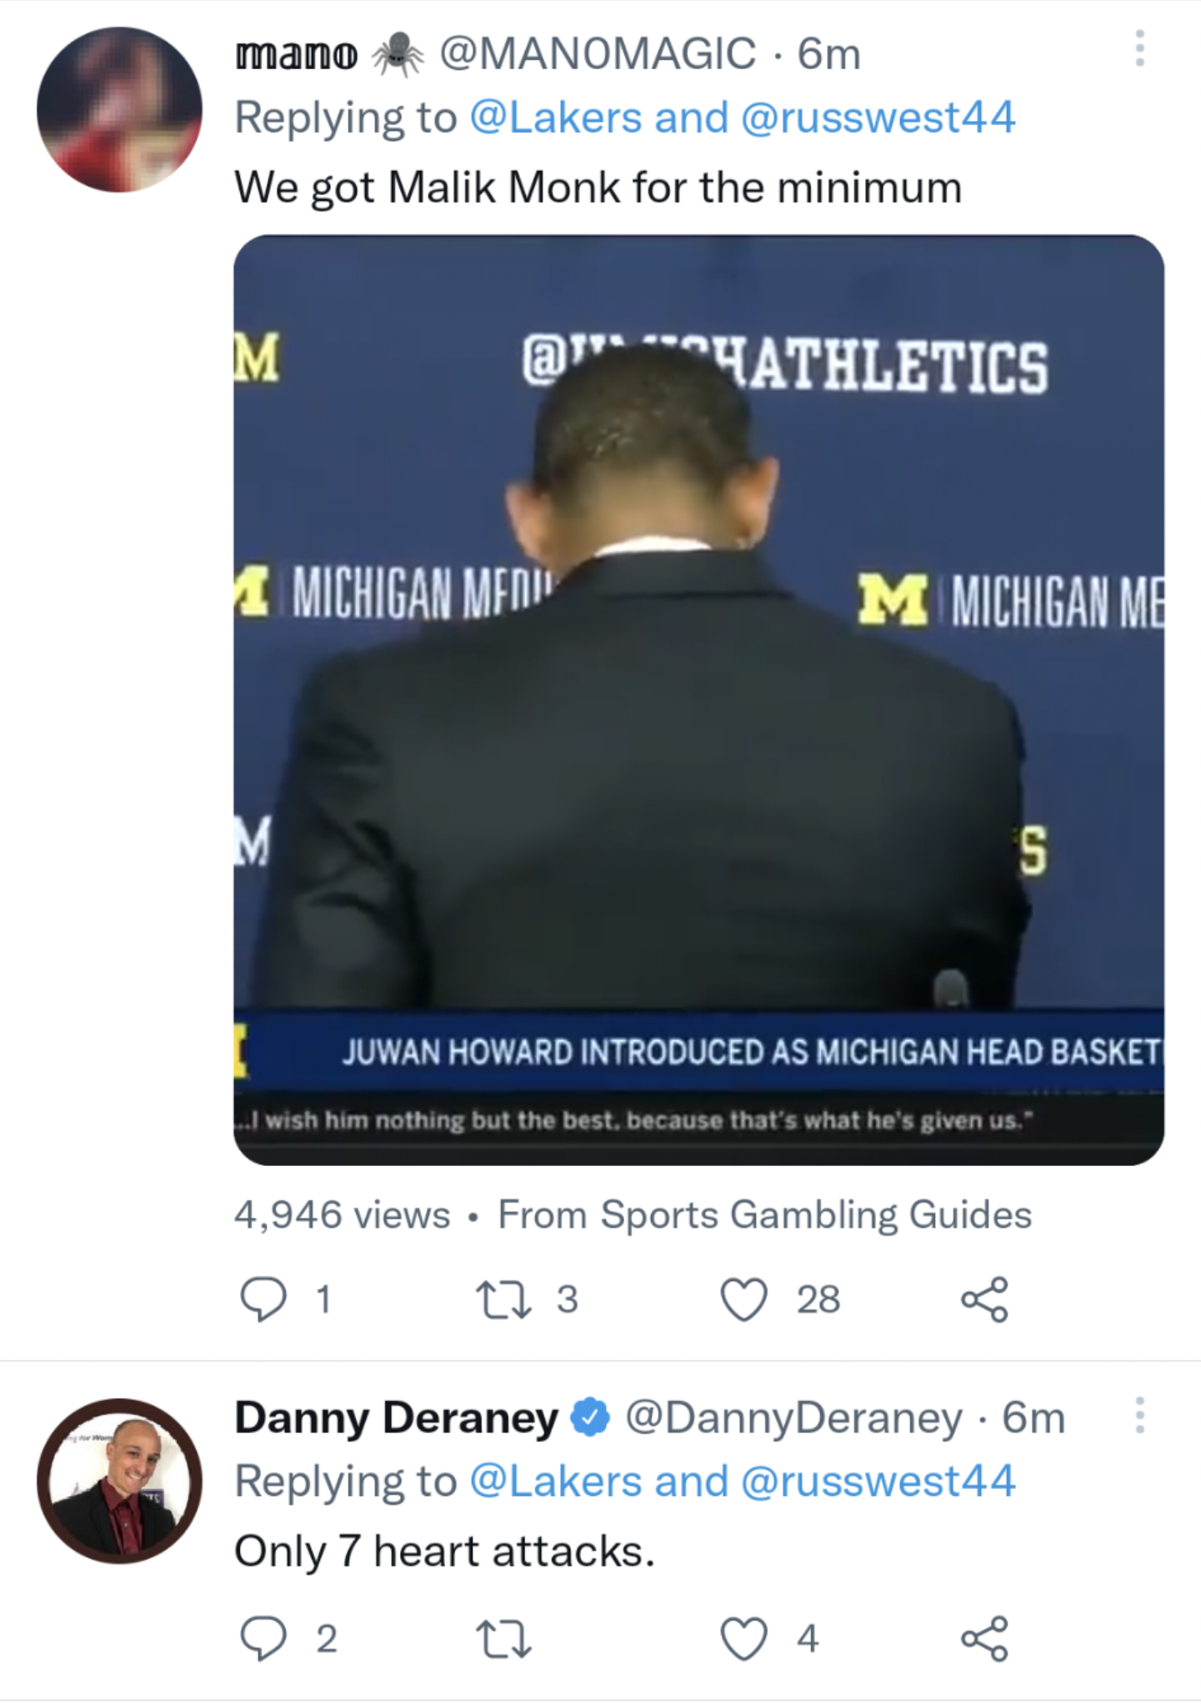Open mano's blurred profile picture
This screenshot has height=1707, width=1201.
tap(119, 109)
